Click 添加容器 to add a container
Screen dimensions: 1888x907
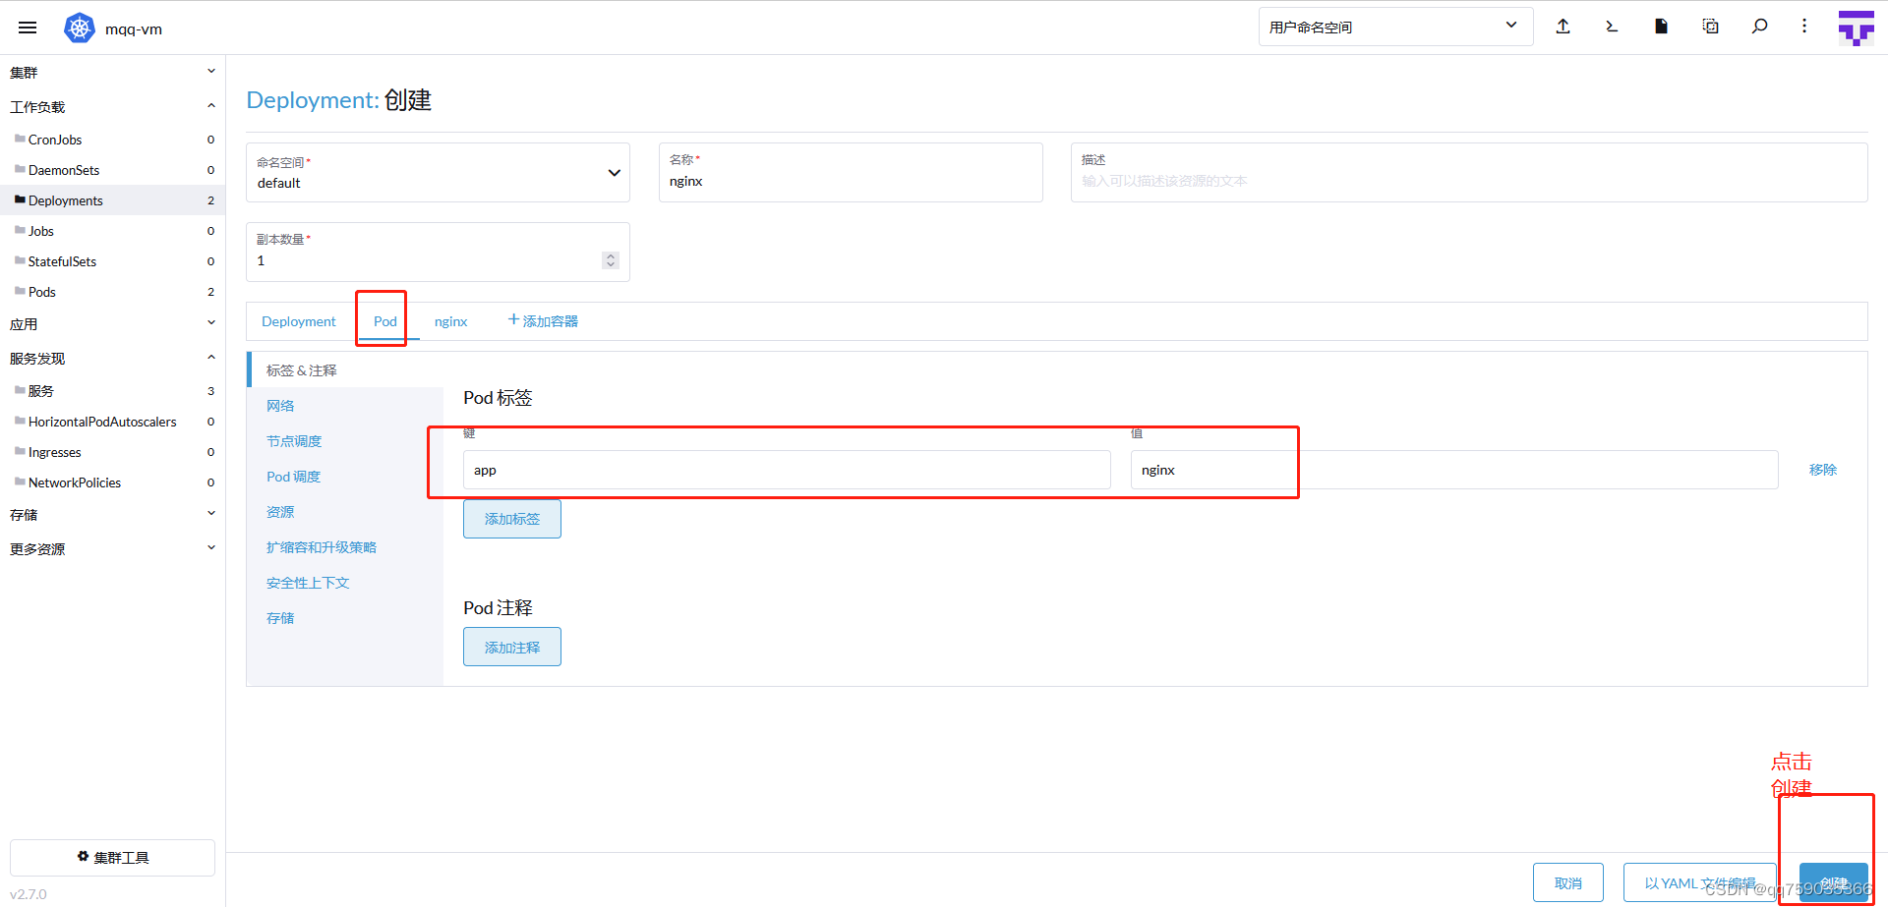(543, 321)
